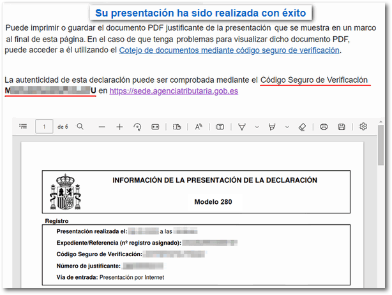
Task: Open the Cotejo de documentos verification link
Action: click(230, 50)
